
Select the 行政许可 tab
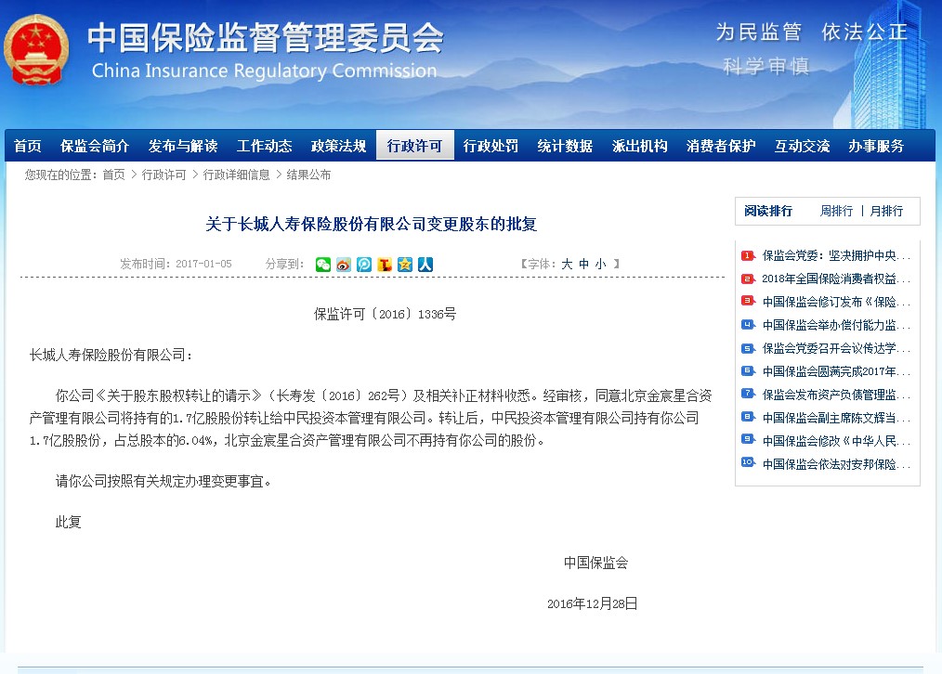(414, 146)
